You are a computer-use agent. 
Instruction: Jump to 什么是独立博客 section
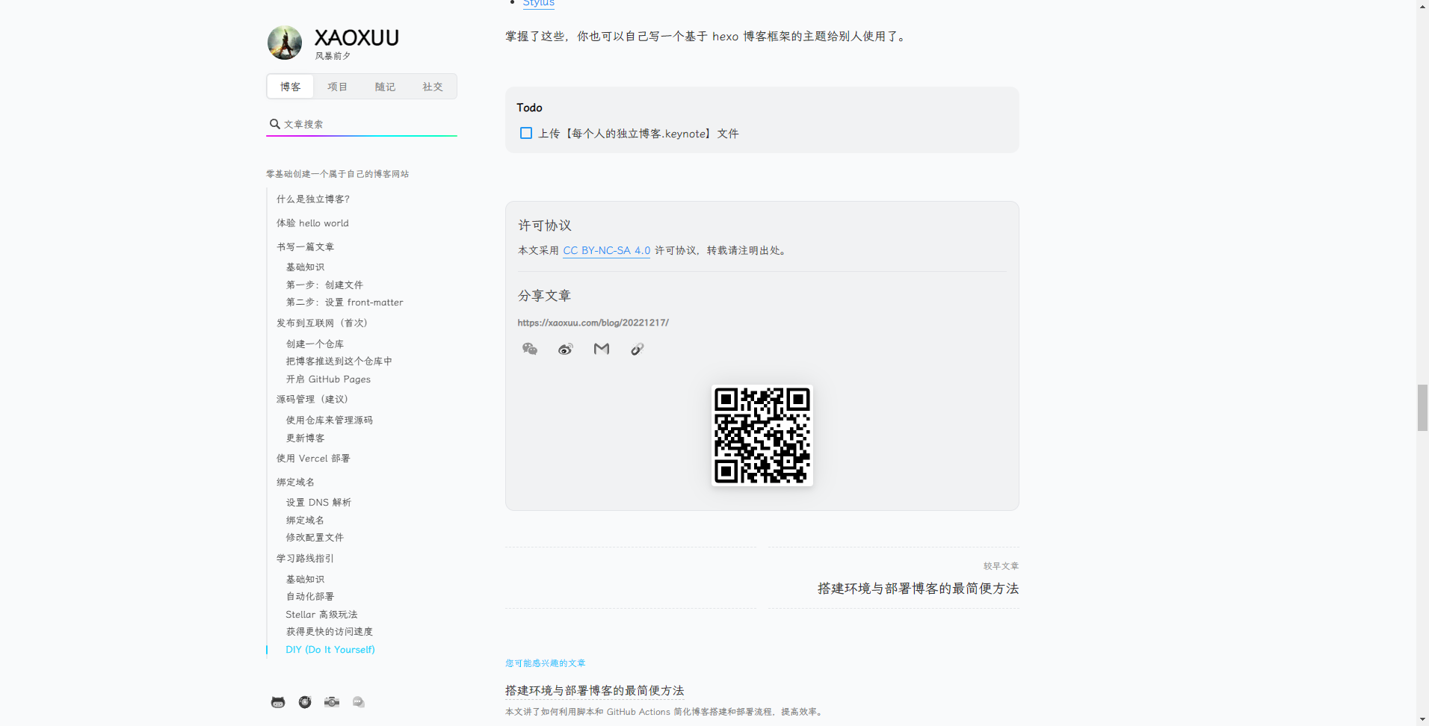(x=312, y=199)
